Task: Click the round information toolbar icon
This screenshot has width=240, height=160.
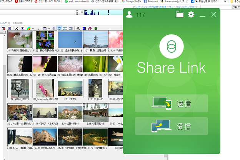Action: tap(22, 28)
